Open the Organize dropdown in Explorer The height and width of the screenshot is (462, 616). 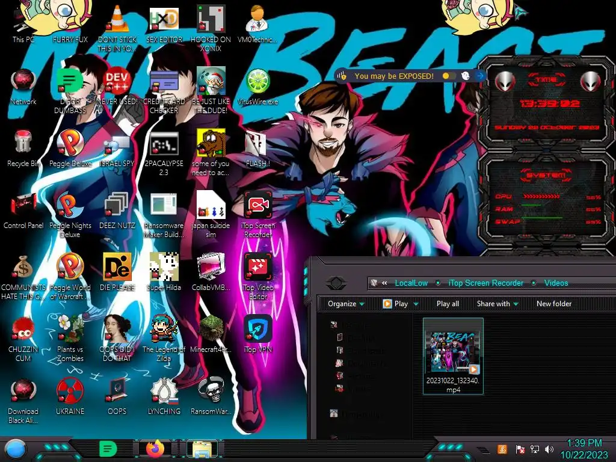click(x=346, y=304)
